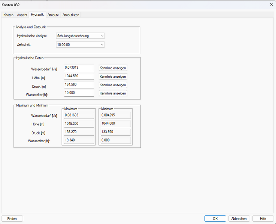276x224 pixels.
Task: Open the Zeitschritt dropdown showing 10:00:00
Action: 80,44
